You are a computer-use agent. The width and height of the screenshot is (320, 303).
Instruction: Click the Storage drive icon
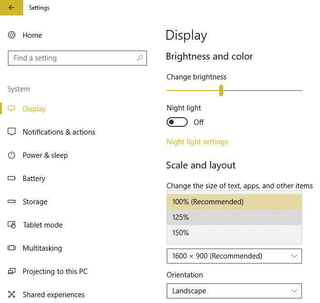(12, 202)
